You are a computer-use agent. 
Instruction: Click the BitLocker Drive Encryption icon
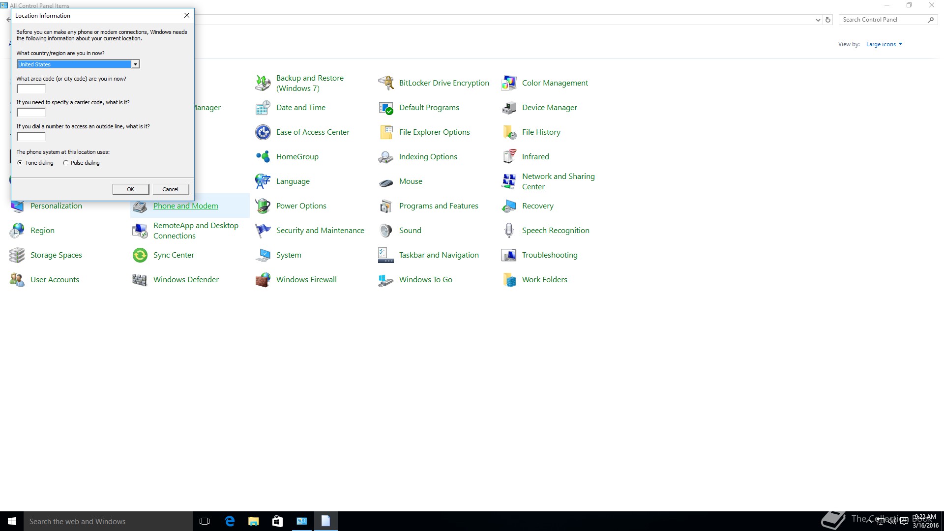(386, 83)
